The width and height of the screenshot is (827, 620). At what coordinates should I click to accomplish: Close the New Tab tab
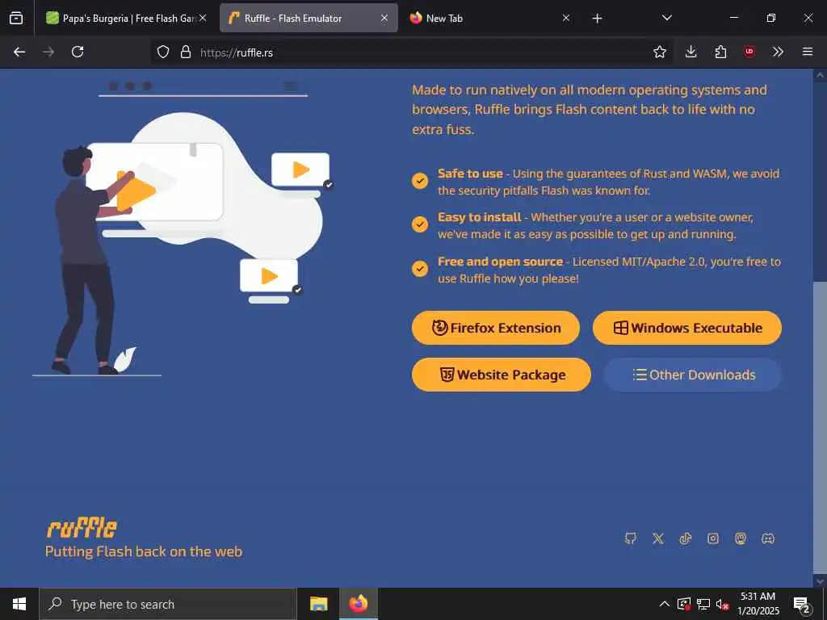tap(566, 18)
